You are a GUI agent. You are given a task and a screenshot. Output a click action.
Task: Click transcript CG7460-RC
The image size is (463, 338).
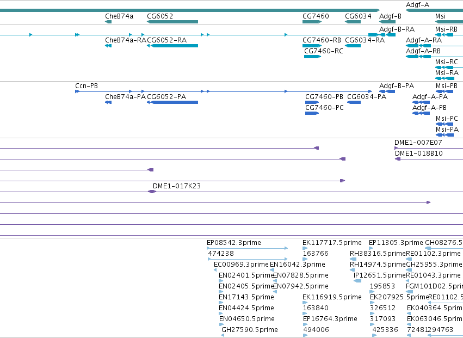[x=323, y=51]
